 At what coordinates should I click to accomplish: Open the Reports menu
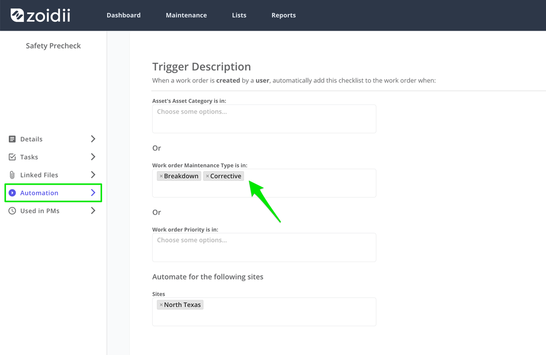click(283, 15)
